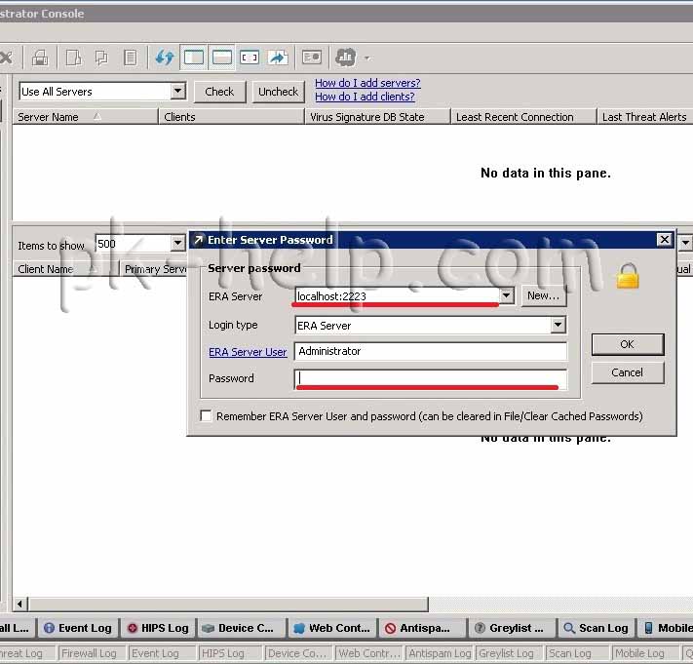693x664 pixels.
Task: Open the dropdown arrow beside the chart icon
Action: coord(366,58)
